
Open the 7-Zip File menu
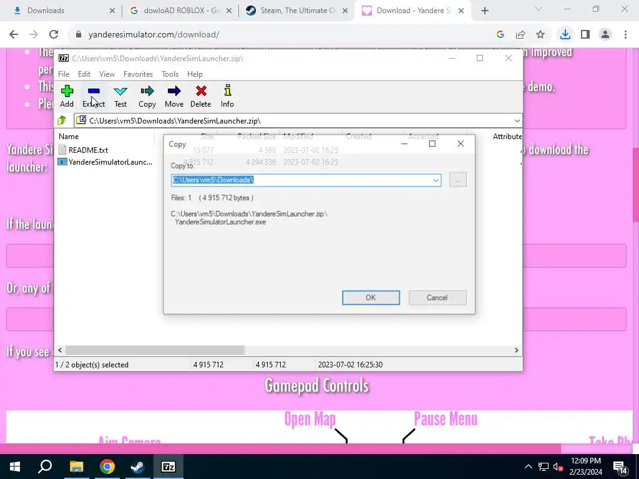pos(64,74)
